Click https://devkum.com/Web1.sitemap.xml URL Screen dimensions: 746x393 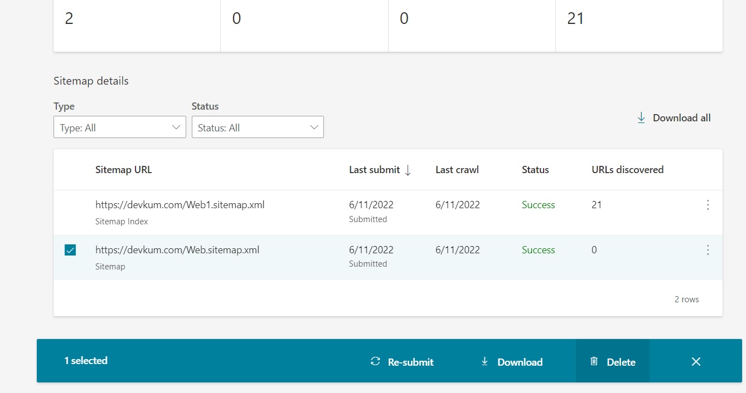click(x=180, y=205)
